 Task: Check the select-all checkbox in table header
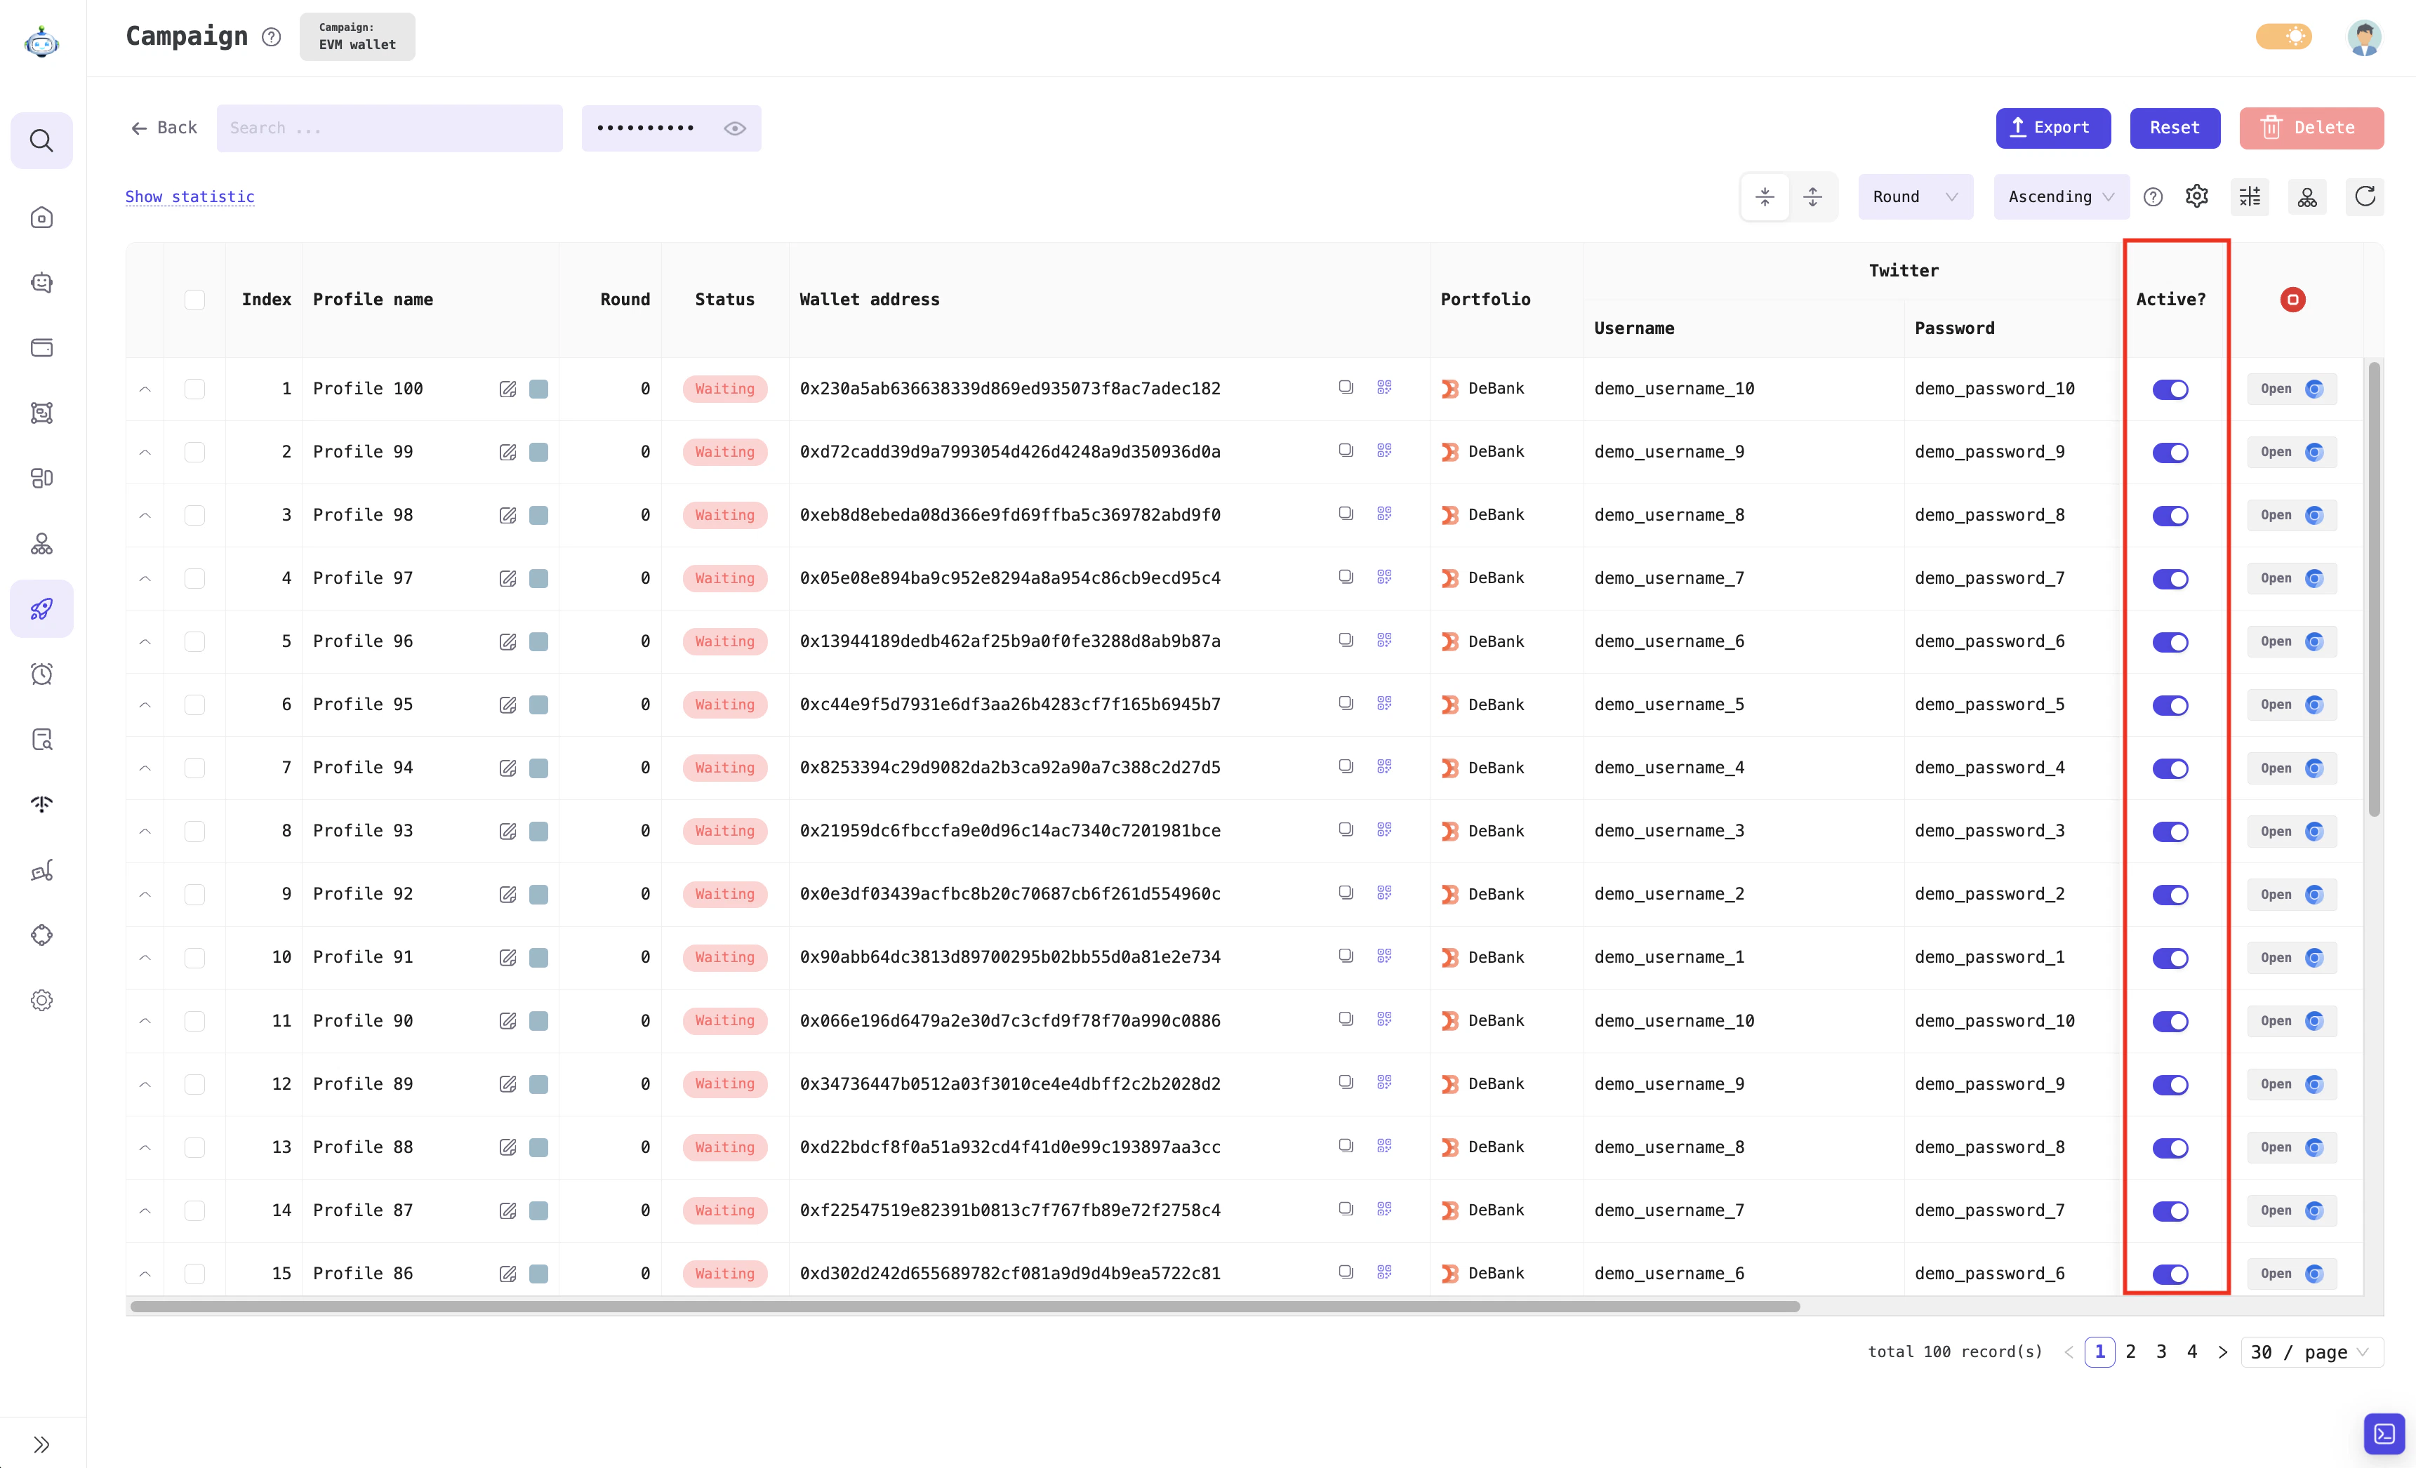click(194, 300)
